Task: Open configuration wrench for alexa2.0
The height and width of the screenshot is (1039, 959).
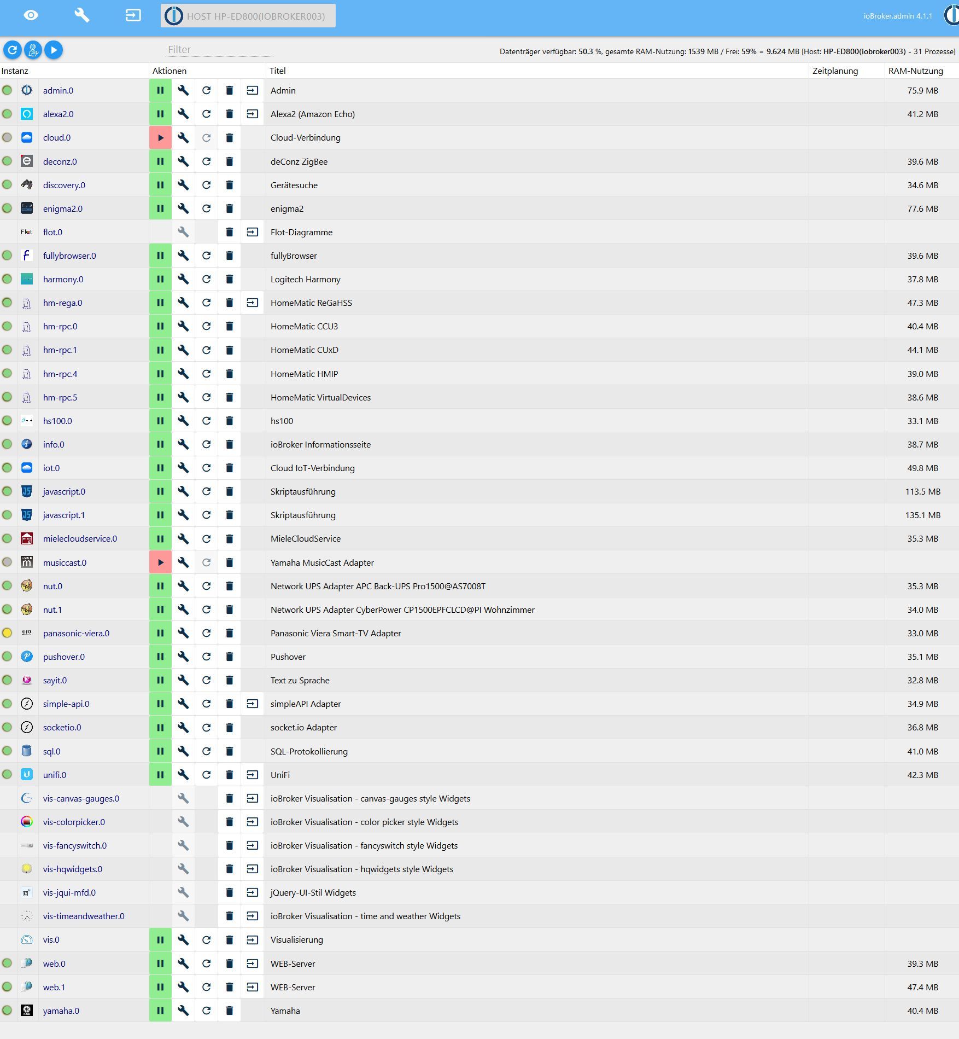Action: point(183,114)
